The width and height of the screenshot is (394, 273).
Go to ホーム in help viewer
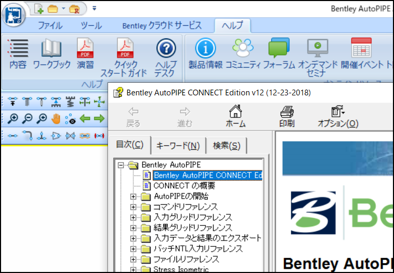pyautogui.click(x=236, y=116)
